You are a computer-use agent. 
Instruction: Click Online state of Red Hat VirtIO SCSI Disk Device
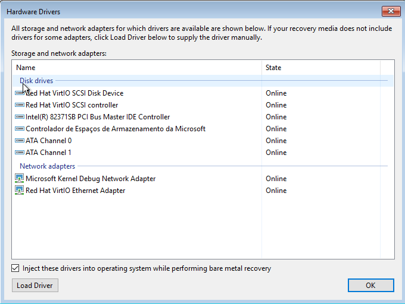click(x=276, y=93)
